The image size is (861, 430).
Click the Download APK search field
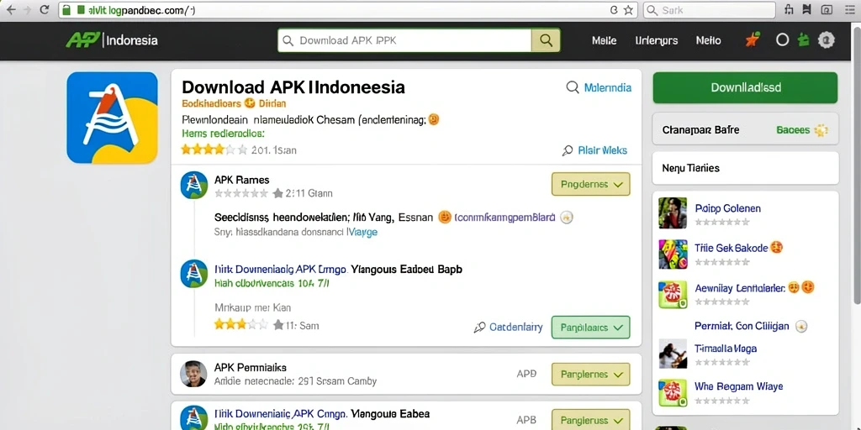[x=405, y=40]
